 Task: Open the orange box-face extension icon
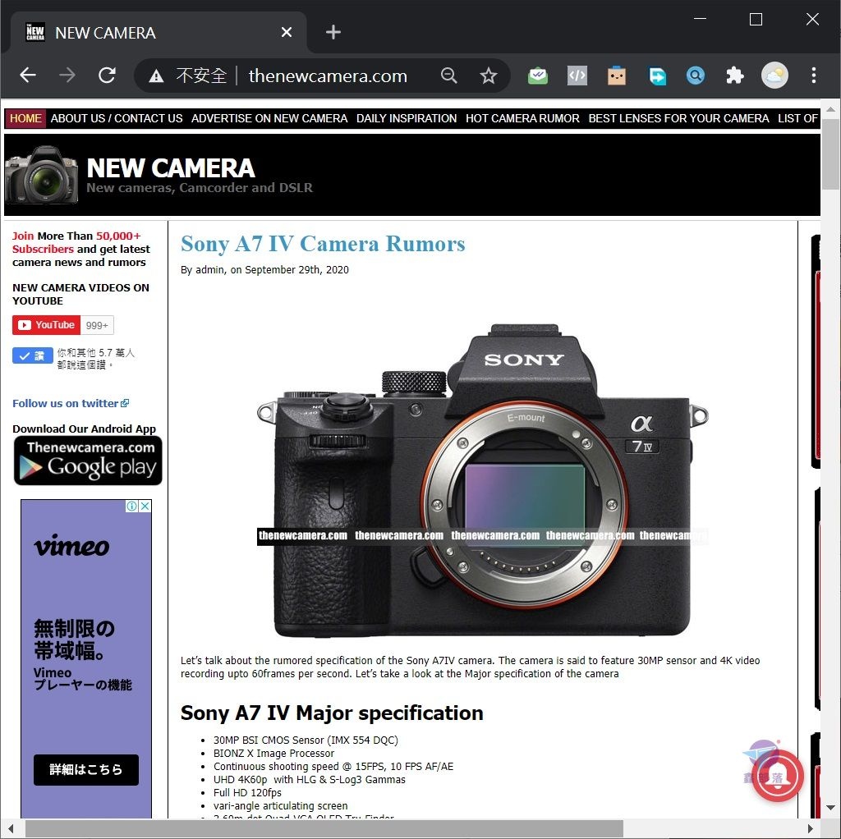(x=617, y=76)
